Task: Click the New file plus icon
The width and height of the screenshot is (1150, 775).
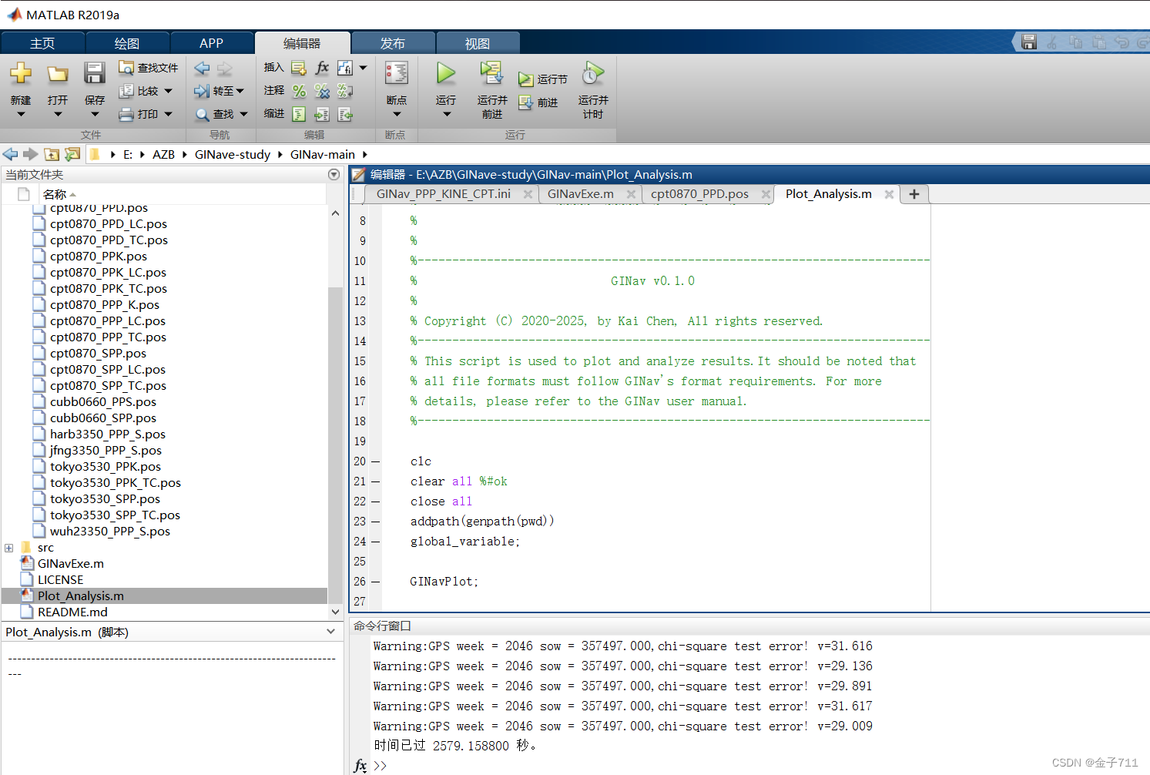Action: (21, 73)
